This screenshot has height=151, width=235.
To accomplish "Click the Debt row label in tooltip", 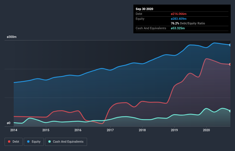I will click(x=139, y=14).
